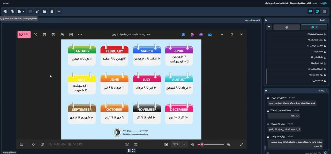
Task: Open the 90% zoom level dropdown
Action: coord(179,144)
